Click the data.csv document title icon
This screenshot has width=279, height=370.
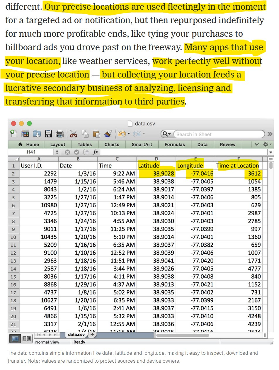[130, 124]
